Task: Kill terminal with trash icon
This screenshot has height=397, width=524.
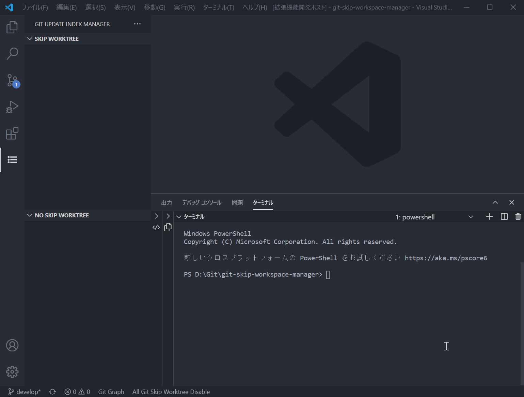Action: coord(518,217)
